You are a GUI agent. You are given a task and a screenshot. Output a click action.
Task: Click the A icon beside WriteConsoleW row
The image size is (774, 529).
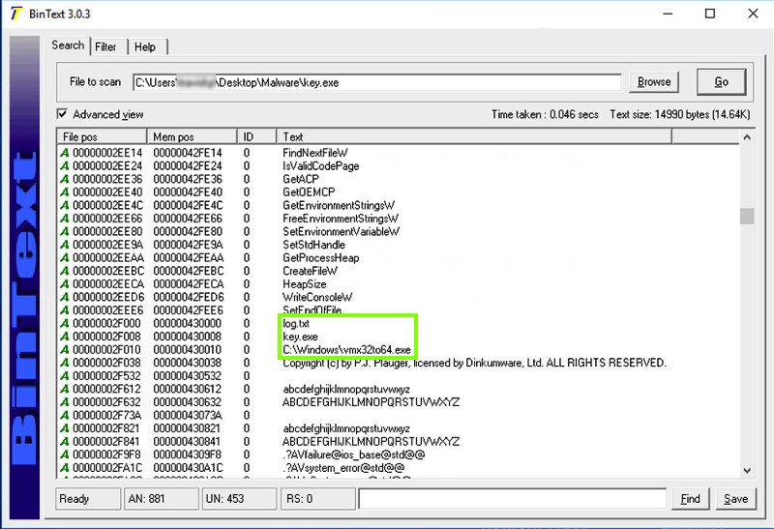click(65, 297)
